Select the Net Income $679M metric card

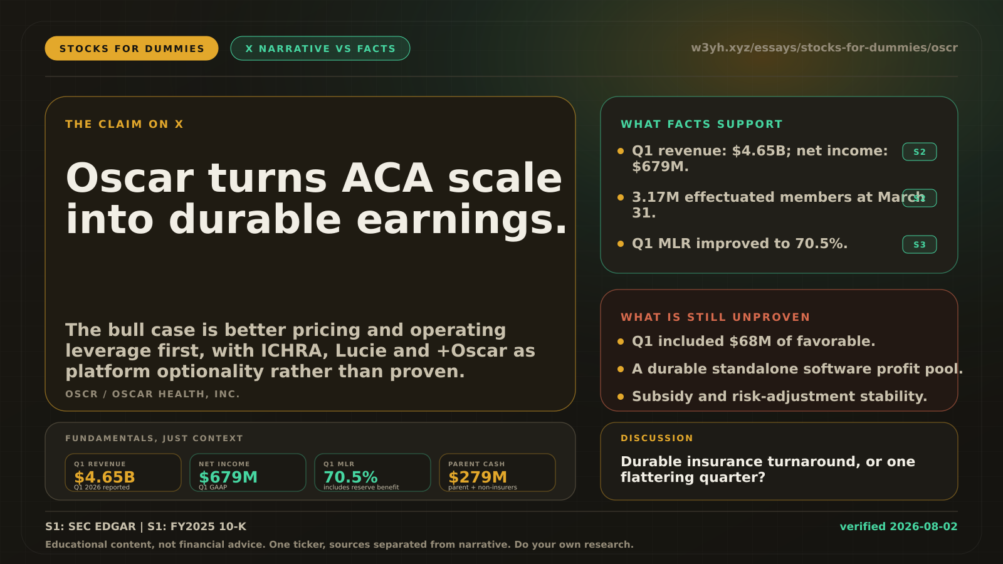point(248,473)
